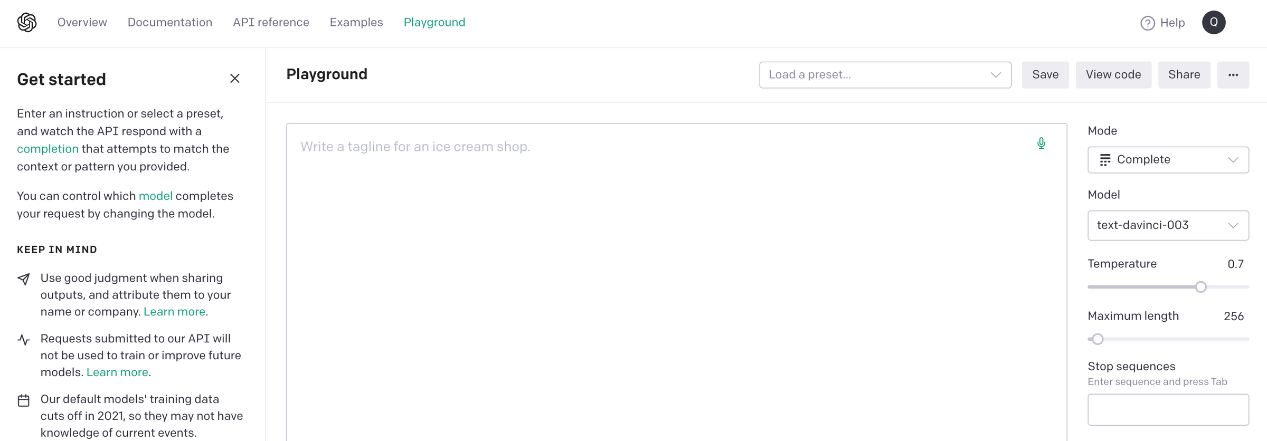Open the Load a preset dropdown
This screenshot has height=441, width=1267.
885,75
